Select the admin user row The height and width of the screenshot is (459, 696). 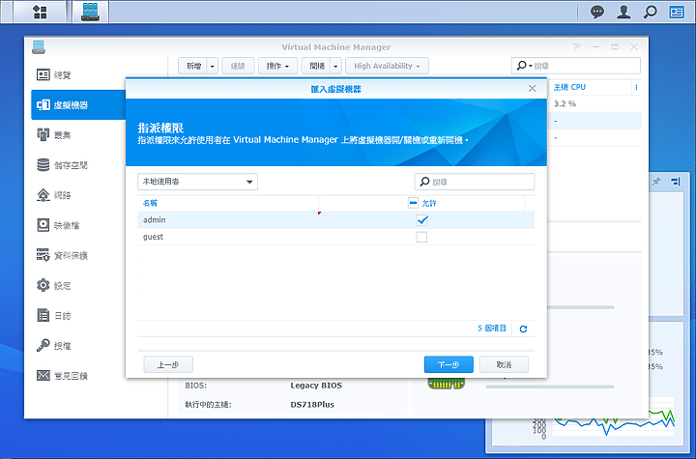coord(336,219)
